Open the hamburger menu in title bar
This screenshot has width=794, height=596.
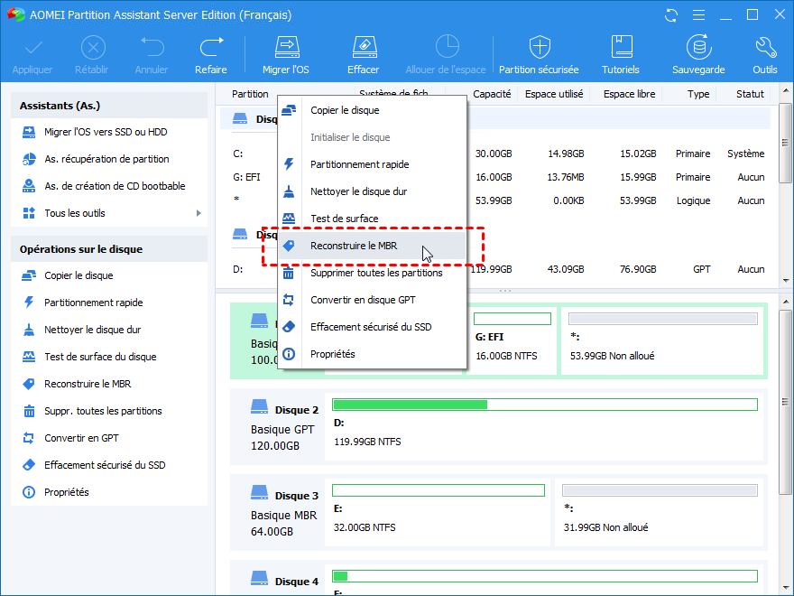tap(698, 15)
